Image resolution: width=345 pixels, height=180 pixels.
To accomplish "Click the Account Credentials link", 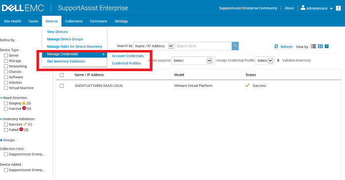I will click(x=128, y=56).
